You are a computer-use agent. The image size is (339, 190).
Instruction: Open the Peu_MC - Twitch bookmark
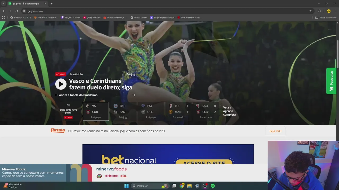[x=71, y=17]
